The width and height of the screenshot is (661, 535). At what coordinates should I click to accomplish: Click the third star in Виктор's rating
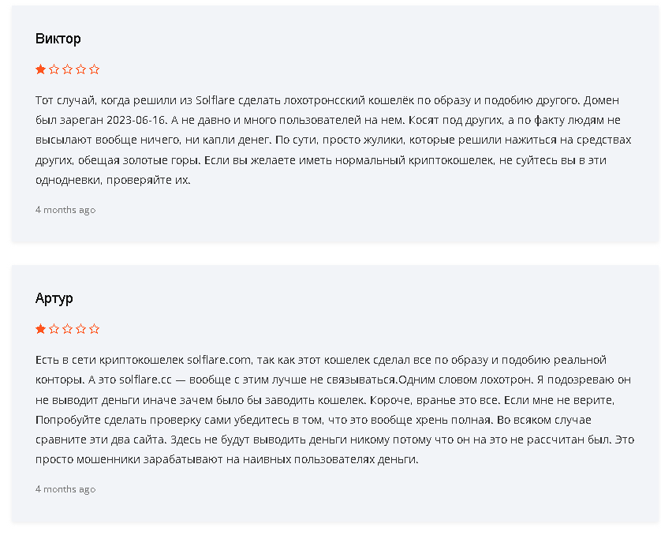pos(68,69)
